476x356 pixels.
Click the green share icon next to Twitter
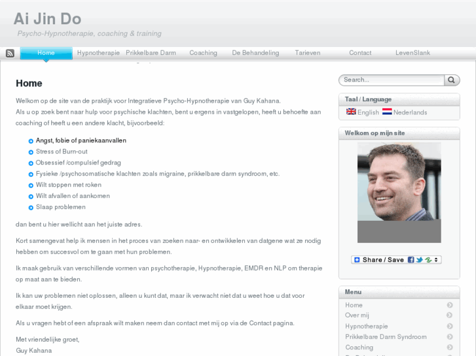click(x=428, y=260)
